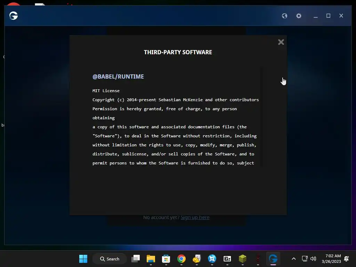Open volume control tray icon
Viewport: 356px width, 267px height.
313,259
